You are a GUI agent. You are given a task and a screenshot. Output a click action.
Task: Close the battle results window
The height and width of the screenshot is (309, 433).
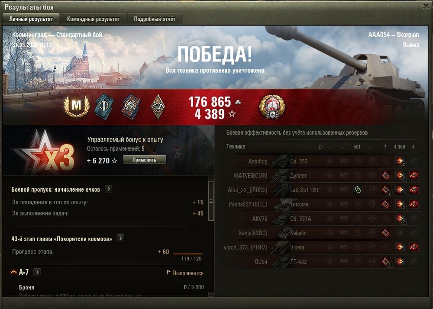pos(426,6)
